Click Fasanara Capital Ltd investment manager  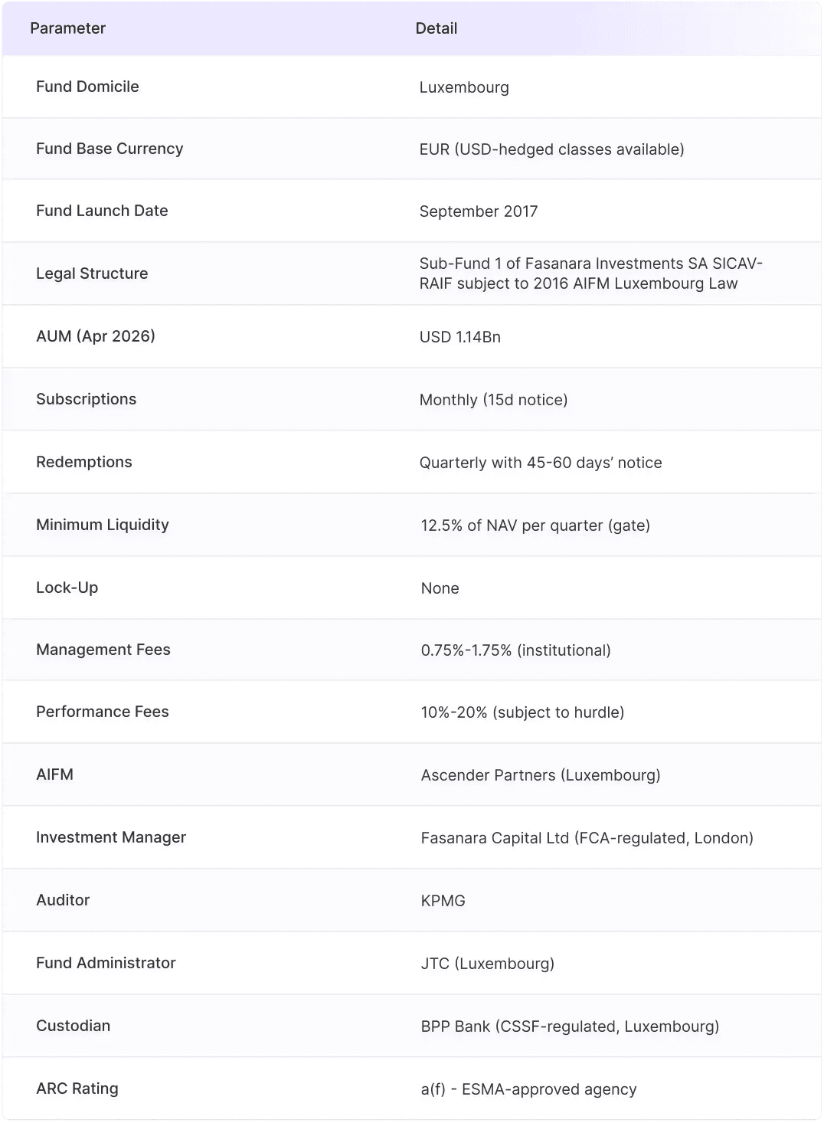[x=587, y=838]
